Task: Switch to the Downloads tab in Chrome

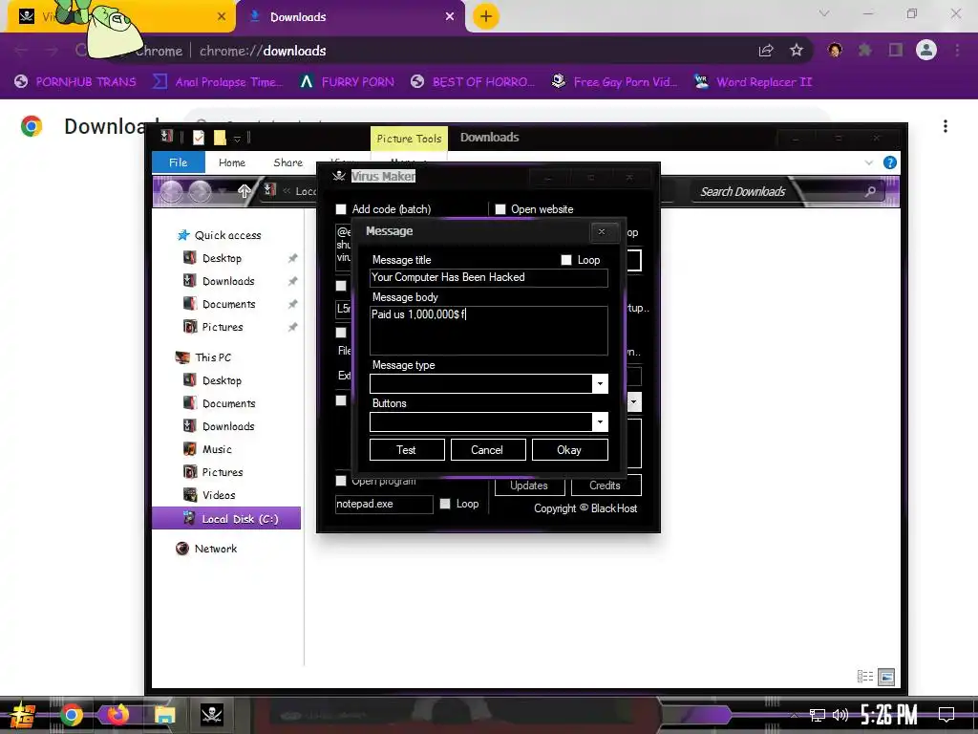Action: click(350, 17)
